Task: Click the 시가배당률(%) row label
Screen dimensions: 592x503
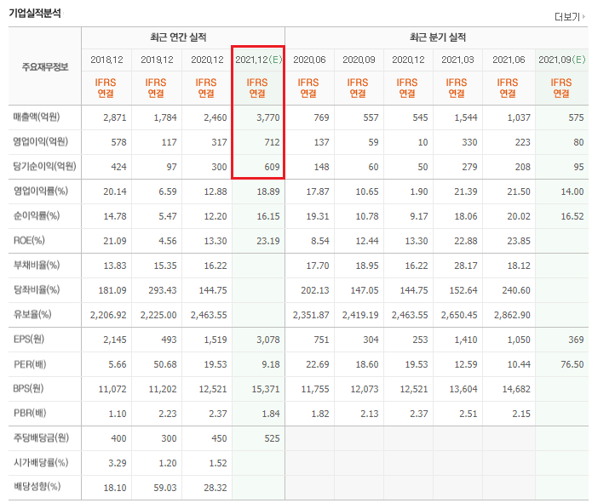Action: (x=41, y=462)
